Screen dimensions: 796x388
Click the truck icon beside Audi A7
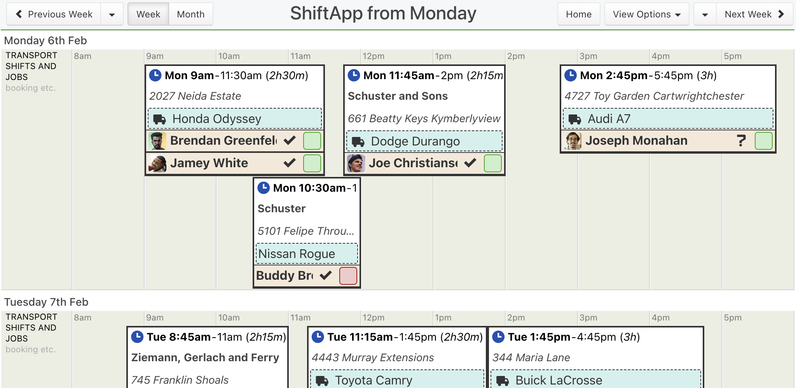pos(575,119)
